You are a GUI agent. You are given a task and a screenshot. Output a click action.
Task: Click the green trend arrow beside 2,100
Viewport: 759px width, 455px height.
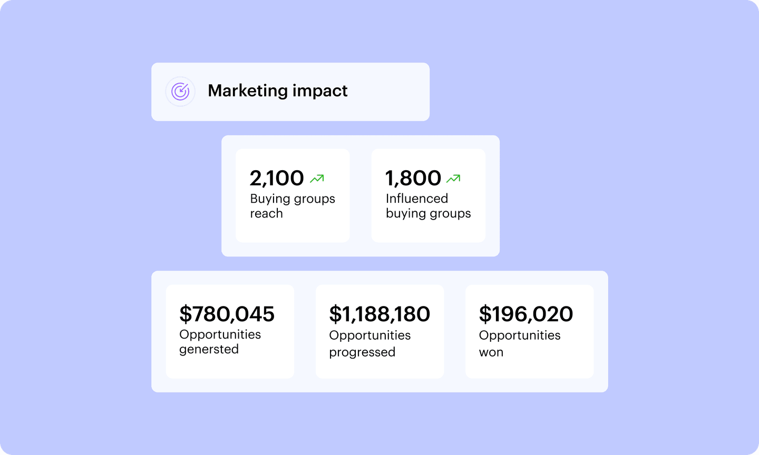[317, 179]
